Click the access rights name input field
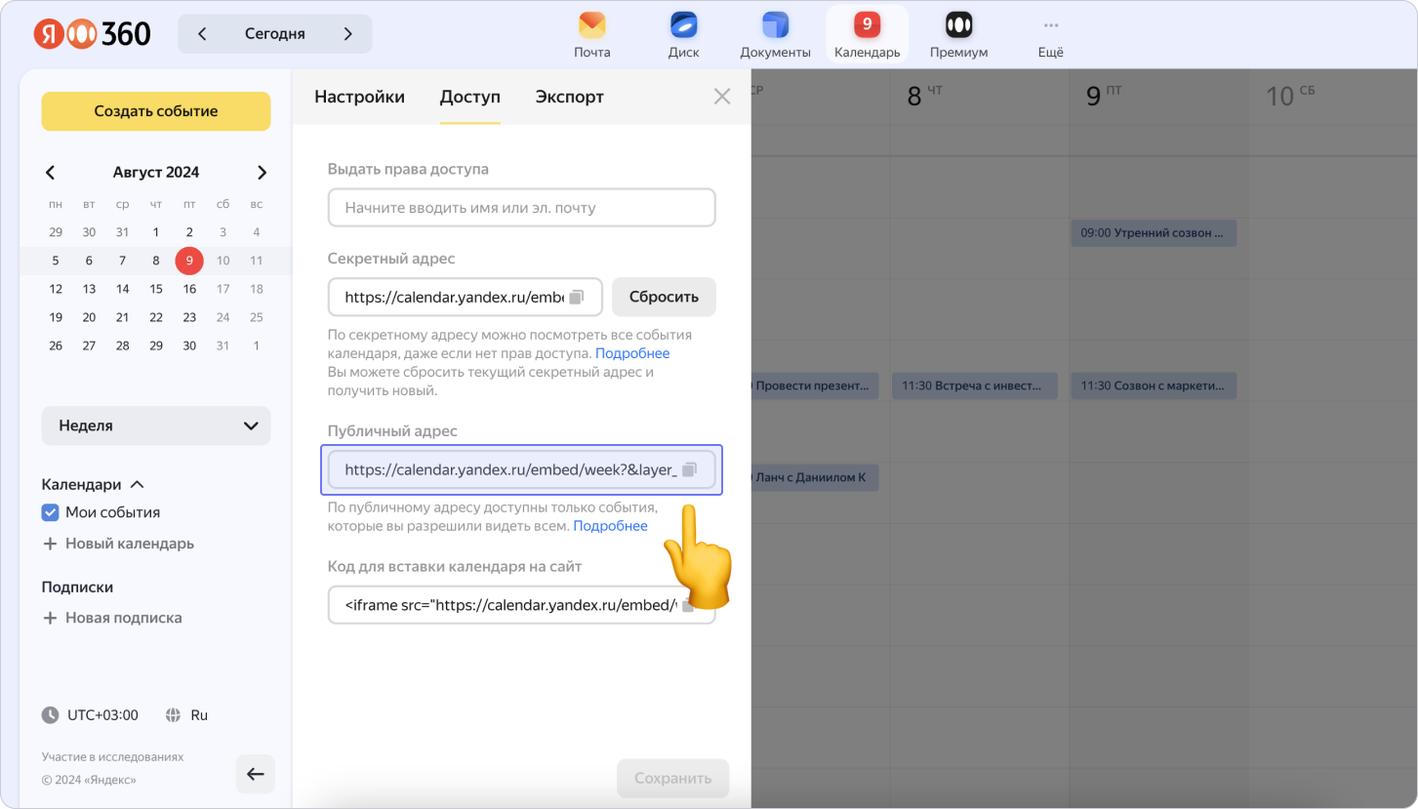Screen dimensions: 1418x809 [x=521, y=208]
